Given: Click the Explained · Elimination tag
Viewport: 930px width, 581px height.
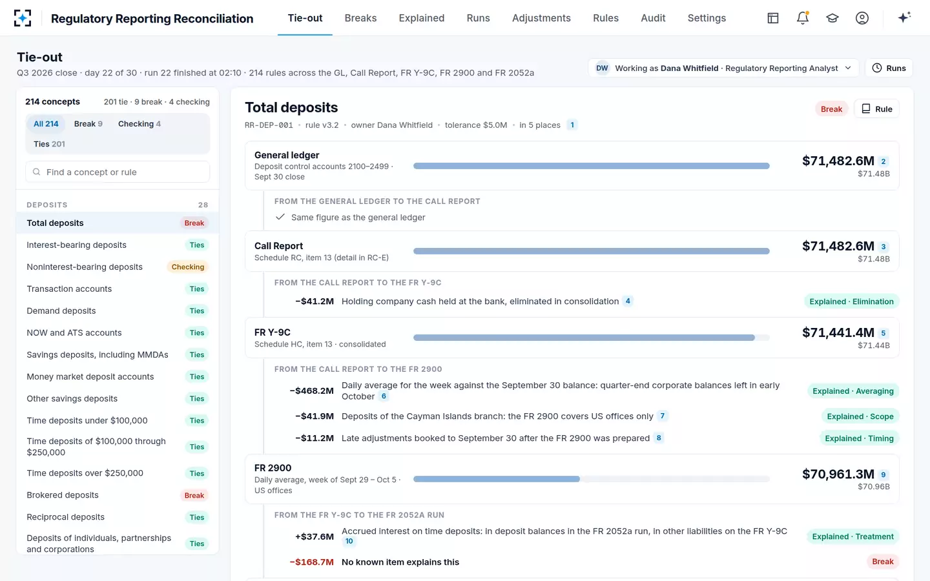Looking at the screenshot, I should 851,301.
